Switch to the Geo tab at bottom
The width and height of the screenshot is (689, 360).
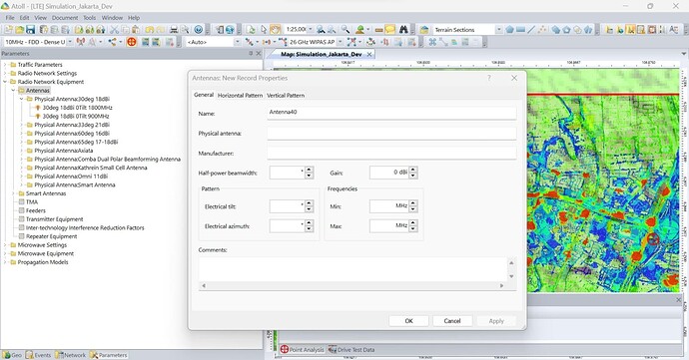(12, 355)
